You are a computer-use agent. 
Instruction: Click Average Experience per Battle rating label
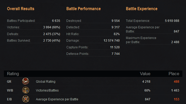tap(57, 99)
